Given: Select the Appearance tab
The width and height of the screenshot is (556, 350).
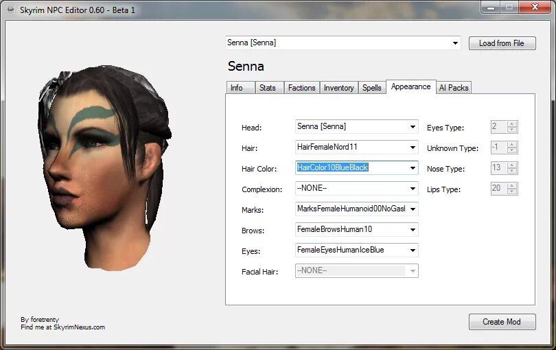Looking at the screenshot, I should click(x=411, y=87).
